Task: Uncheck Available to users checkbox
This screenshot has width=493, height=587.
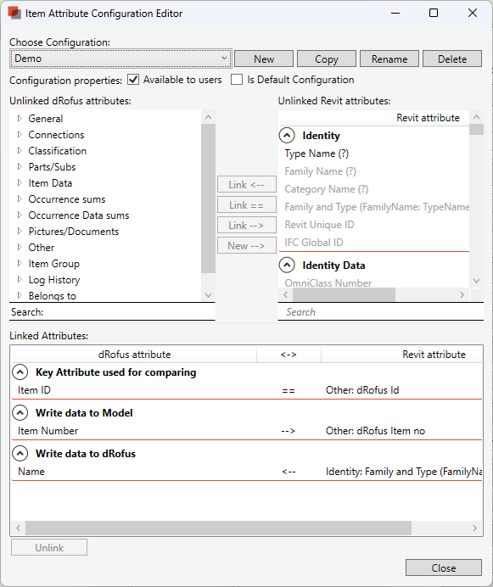Action: tap(133, 80)
